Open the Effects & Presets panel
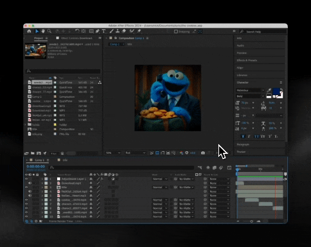 247,60
